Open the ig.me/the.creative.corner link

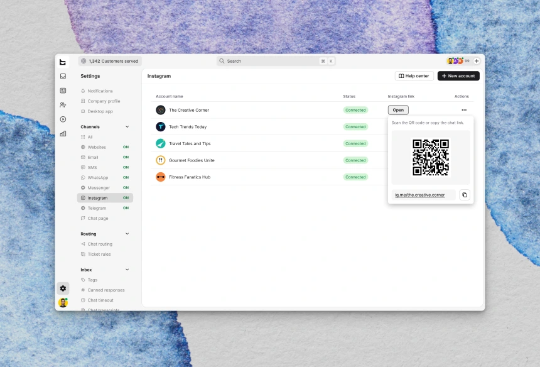(420, 195)
